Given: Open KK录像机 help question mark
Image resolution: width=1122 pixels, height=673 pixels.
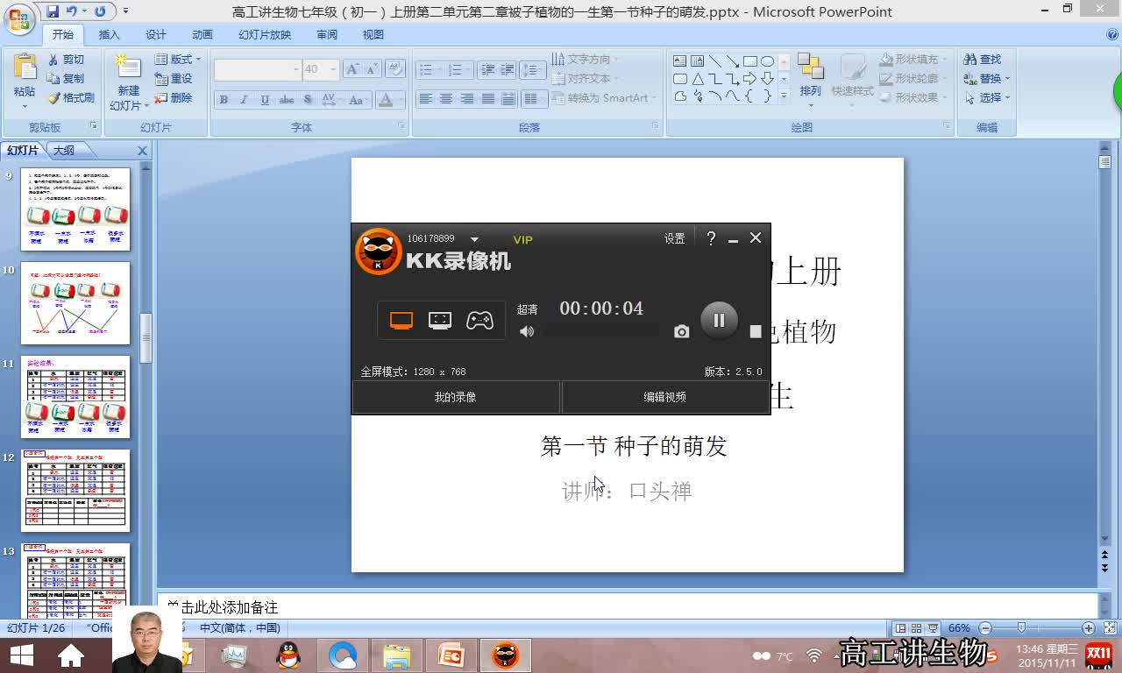Looking at the screenshot, I should (x=711, y=237).
